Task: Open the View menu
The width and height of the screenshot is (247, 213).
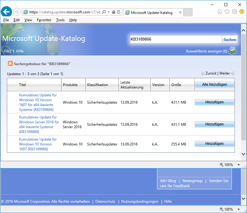Action: (x=28, y=20)
